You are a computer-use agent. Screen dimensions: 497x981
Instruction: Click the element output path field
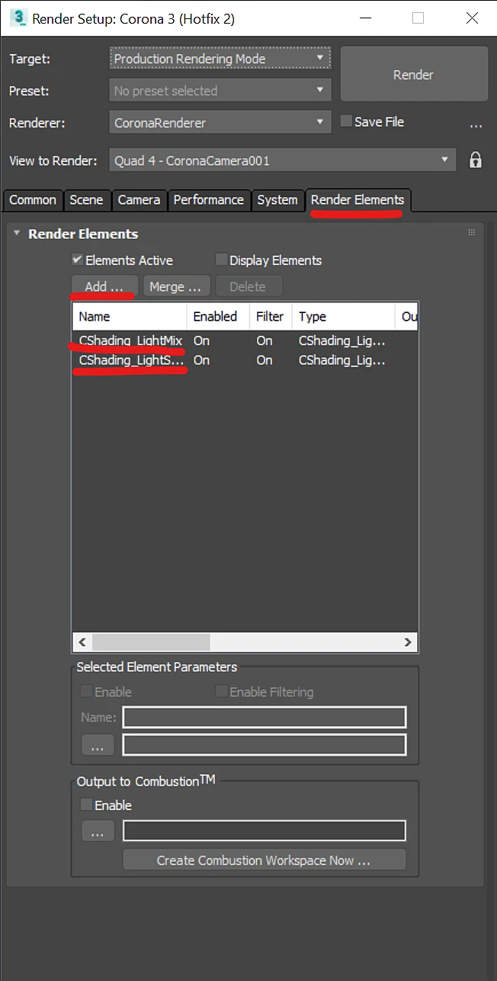point(265,745)
